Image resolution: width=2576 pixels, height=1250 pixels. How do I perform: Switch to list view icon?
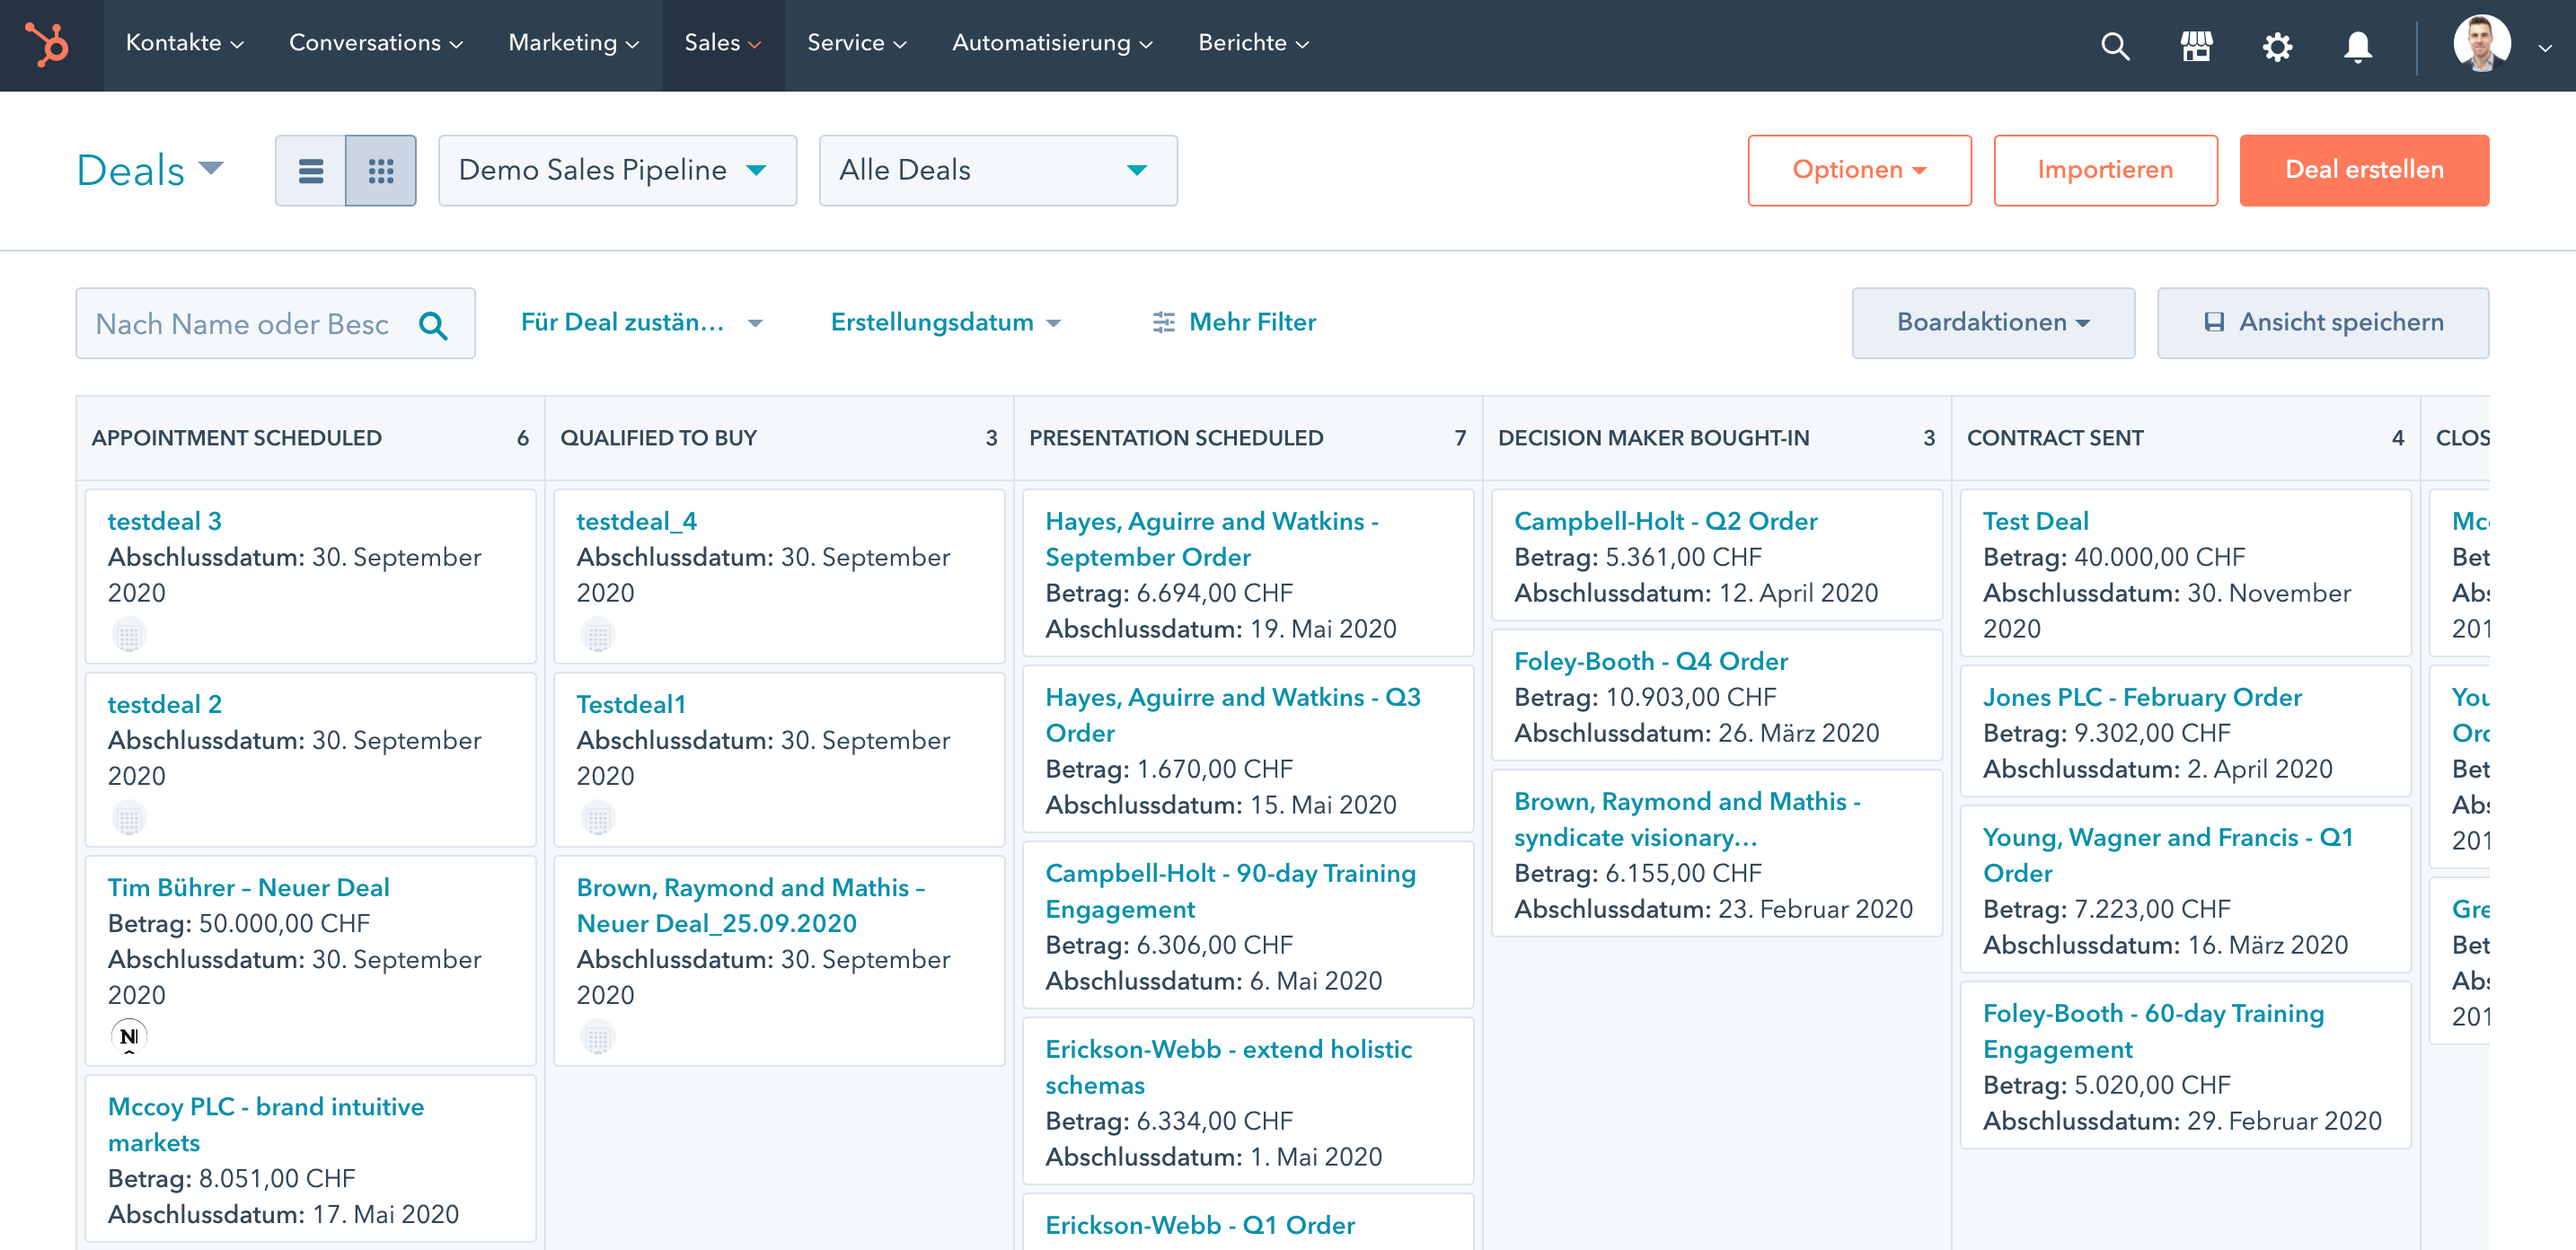(x=311, y=171)
